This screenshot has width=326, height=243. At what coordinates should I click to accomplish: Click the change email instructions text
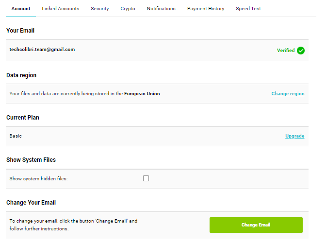pos(73,225)
